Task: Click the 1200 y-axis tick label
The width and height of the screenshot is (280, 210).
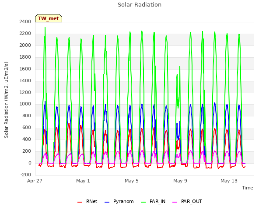Action: (25, 92)
